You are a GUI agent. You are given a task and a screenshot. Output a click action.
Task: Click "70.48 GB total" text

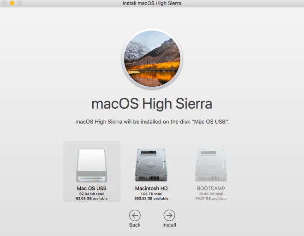tap(211, 194)
